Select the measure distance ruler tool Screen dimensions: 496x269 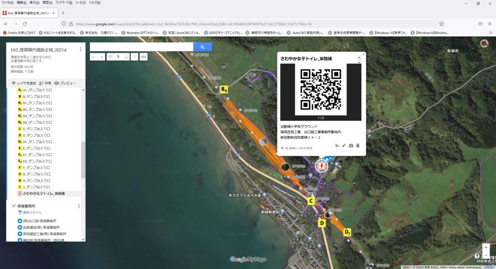(143, 57)
